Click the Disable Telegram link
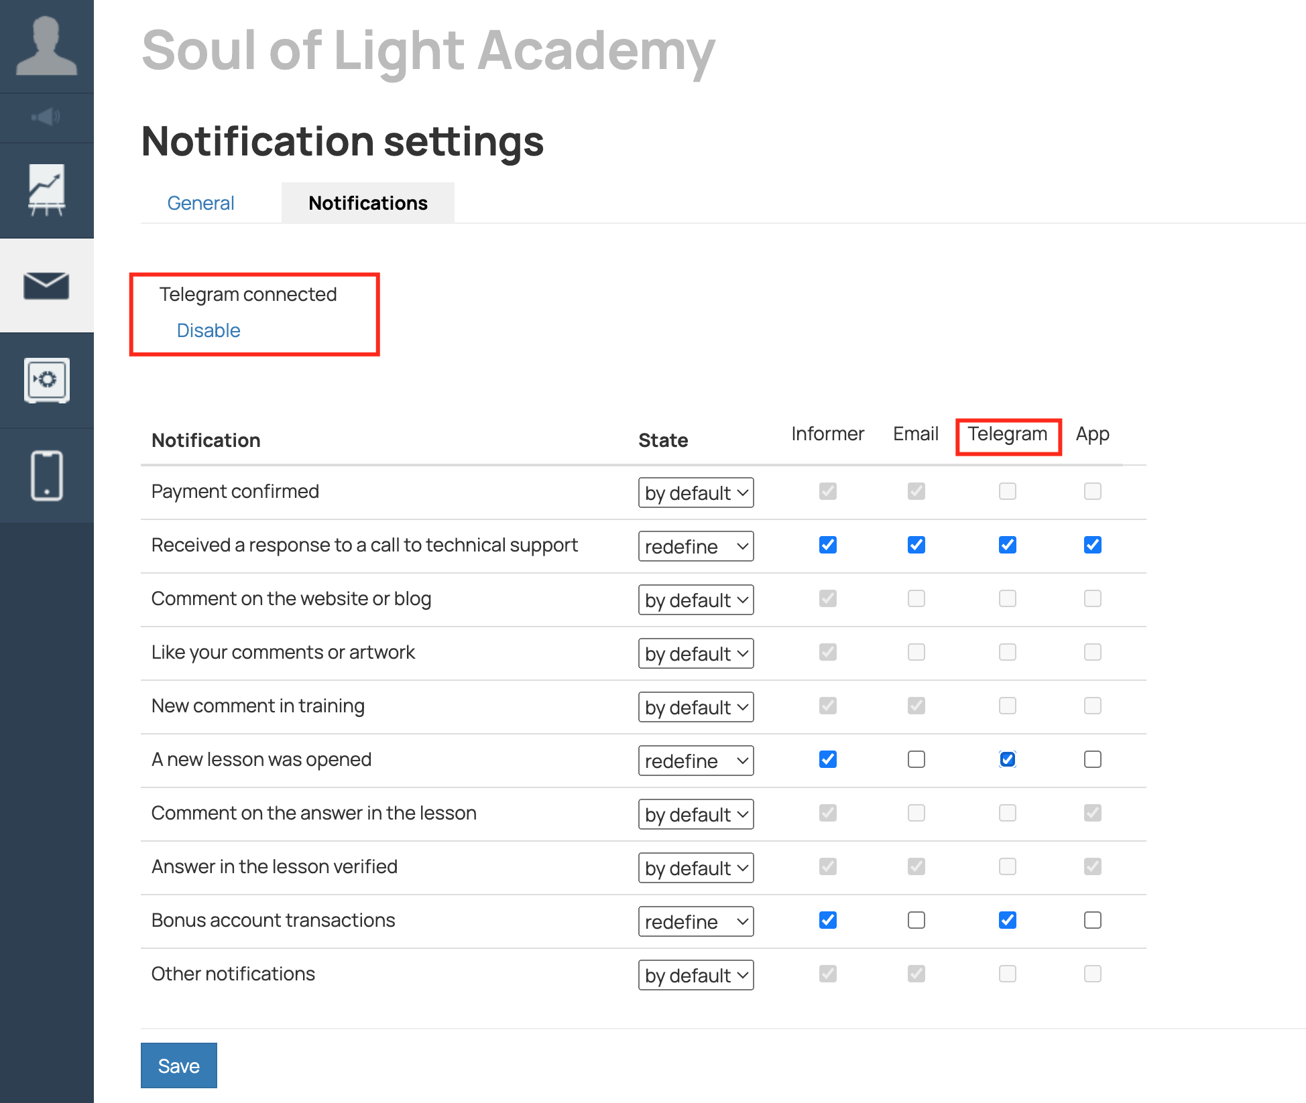This screenshot has width=1306, height=1103. (209, 330)
